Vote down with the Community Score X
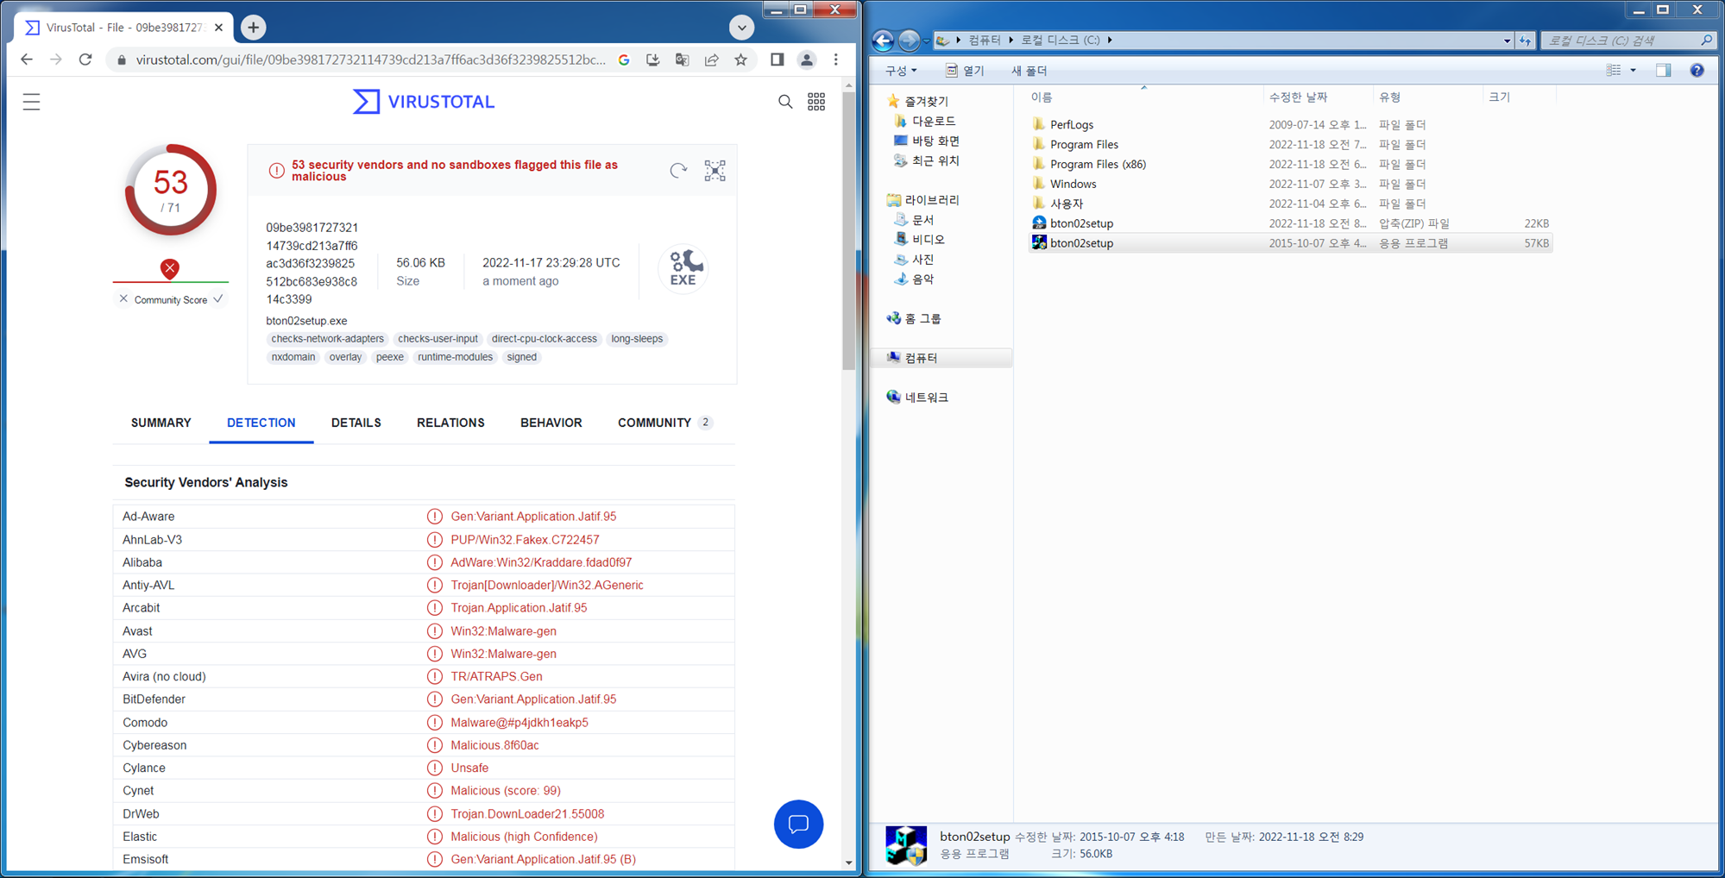1725x878 pixels. coord(123,299)
